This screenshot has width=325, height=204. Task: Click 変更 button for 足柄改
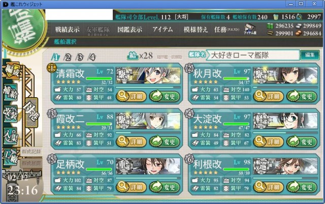point(165,187)
